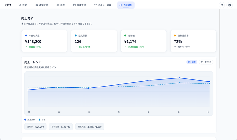Click the 週累計 ¥929,200 chip
Screen dimensions: 237x140
(x=35, y=127)
